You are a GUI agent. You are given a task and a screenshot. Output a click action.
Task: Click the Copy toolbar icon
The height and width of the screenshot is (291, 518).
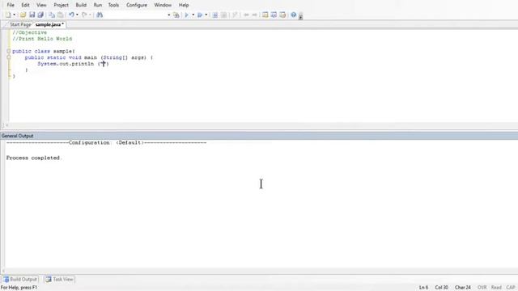click(52, 15)
